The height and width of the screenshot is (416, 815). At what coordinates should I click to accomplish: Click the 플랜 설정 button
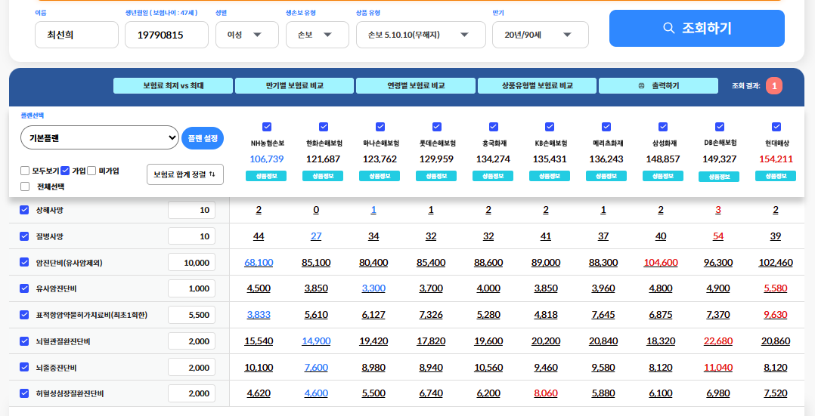203,138
